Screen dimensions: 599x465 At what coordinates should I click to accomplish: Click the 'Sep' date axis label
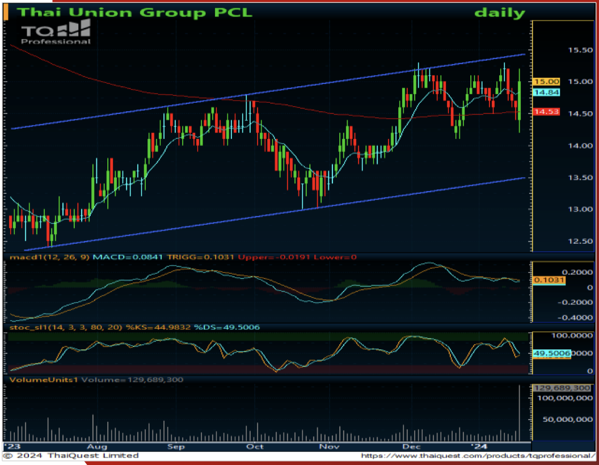click(x=176, y=447)
